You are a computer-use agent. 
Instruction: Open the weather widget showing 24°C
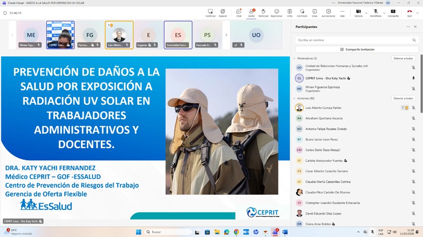coord(18,232)
